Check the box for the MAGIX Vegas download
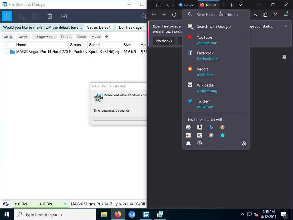 (x=6, y=52)
